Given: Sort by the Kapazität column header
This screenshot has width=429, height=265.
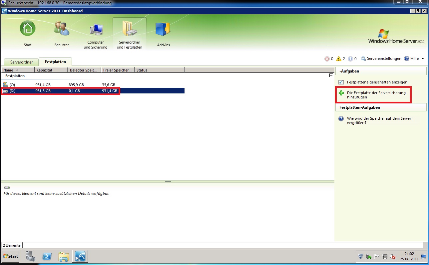Looking at the screenshot, I should 51,70.
